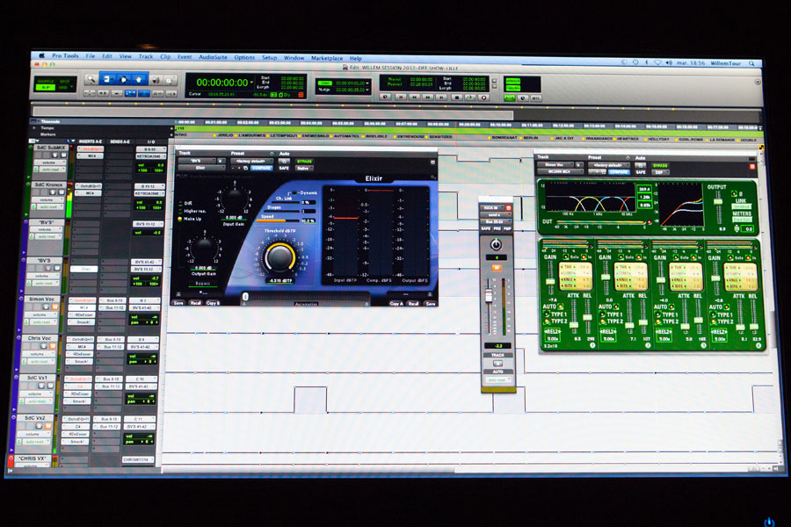
Task: Open the Apple menu
Action: click(x=42, y=55)
